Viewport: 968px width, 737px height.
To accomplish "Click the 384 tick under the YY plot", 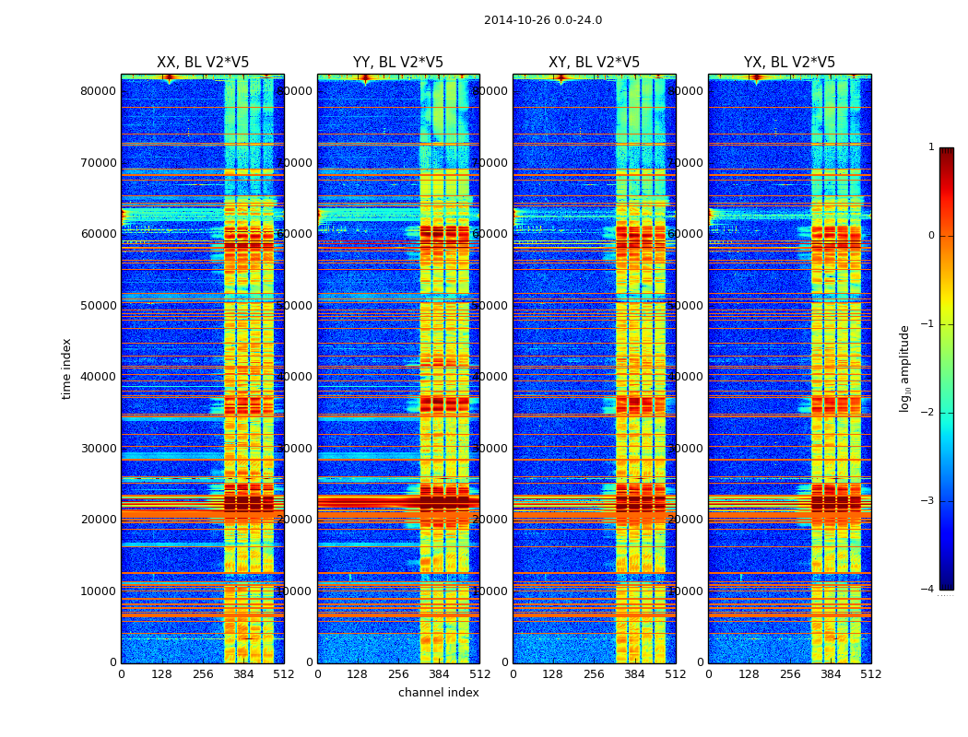I will coord(439,674).
